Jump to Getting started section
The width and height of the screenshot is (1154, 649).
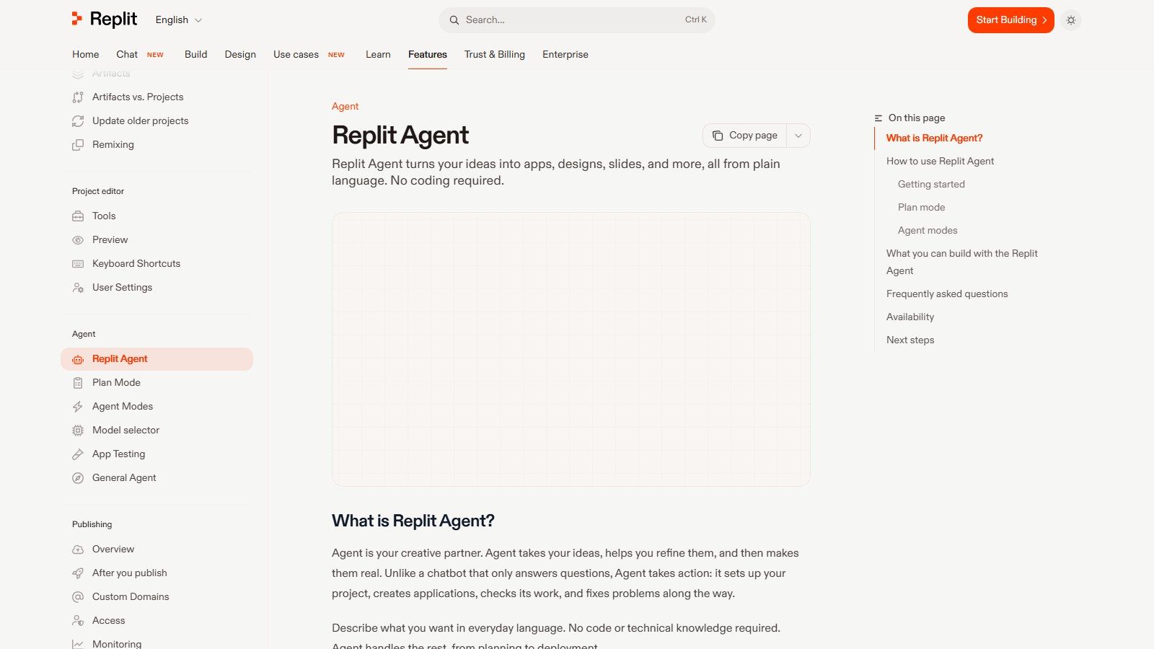pyautogui.click(x=931, y=185)
